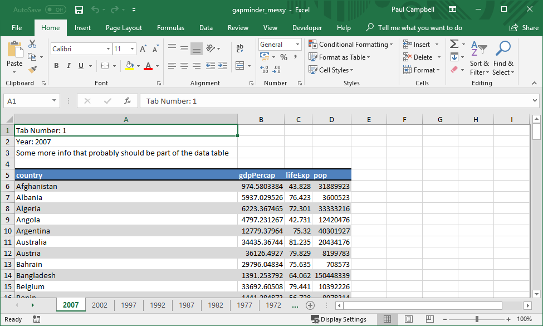Viewport: 543px width, 326px height.
Task: Toggle Bold formatting
Action: tap(56, 65)
